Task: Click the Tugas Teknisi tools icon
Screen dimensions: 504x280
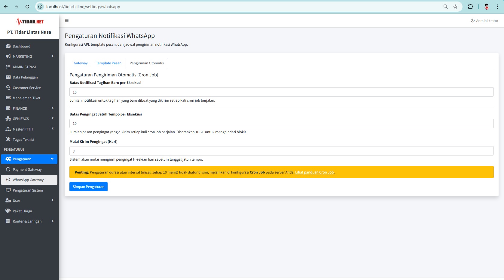Action: (8, 140)
